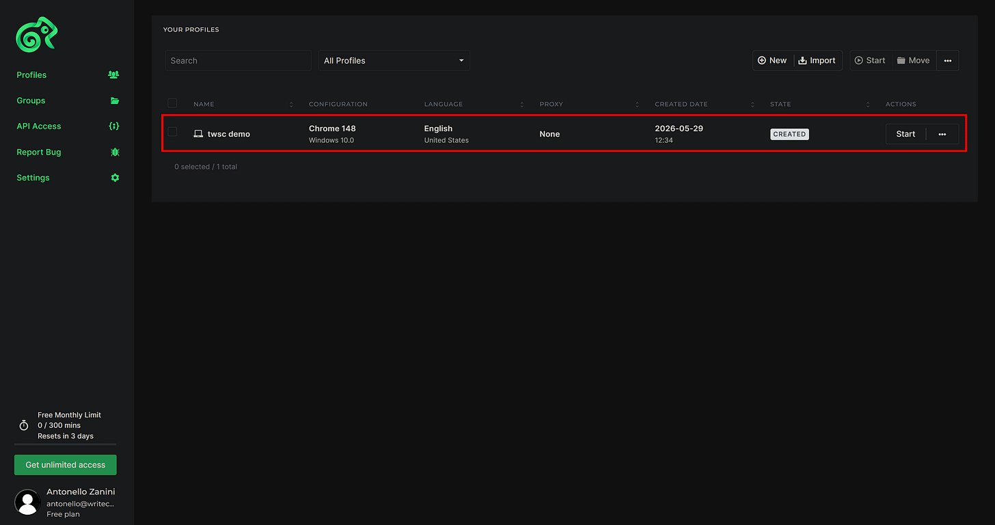
Task: Click the bug icon beside Report Bug
Action: (115, 152)
